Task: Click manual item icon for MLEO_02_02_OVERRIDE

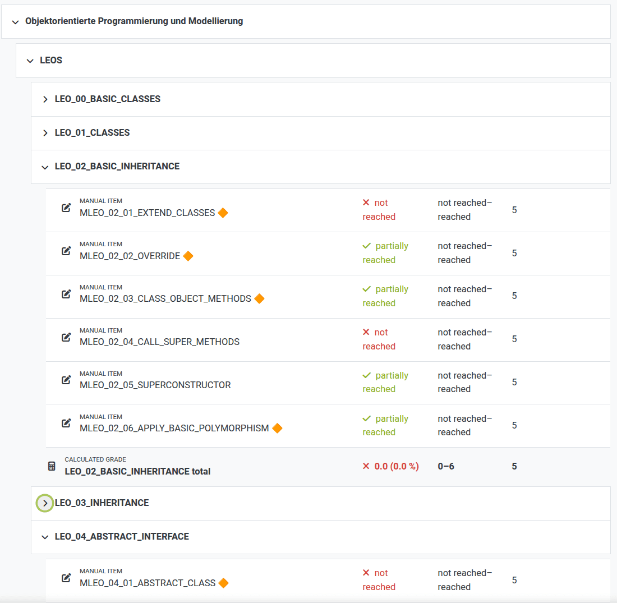Action: (66, 251)
